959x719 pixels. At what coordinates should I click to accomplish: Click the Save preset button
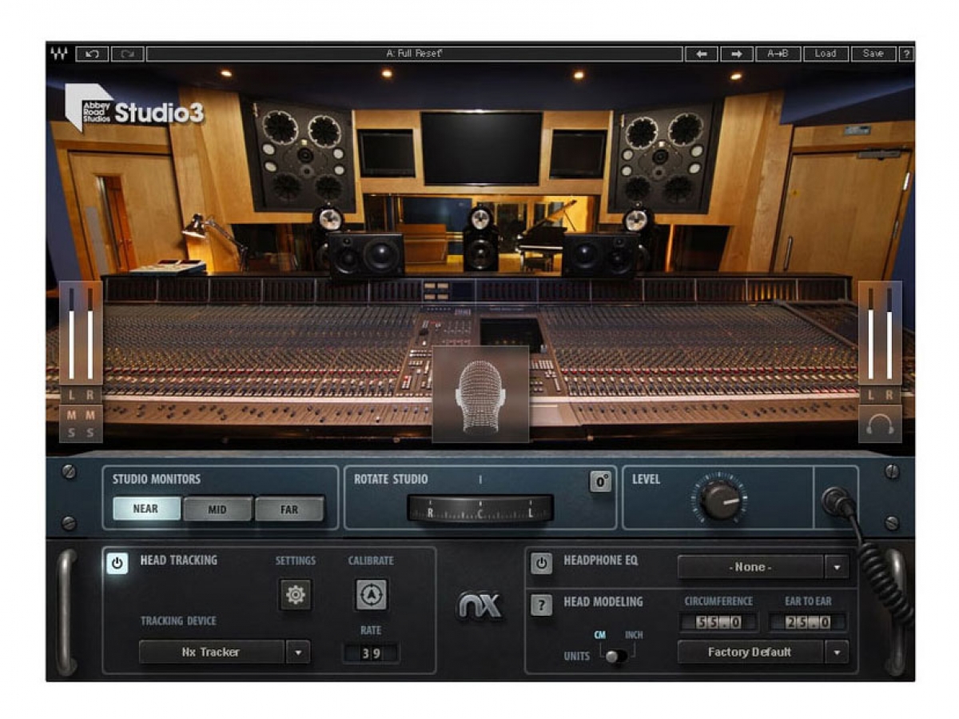(x=873, y=54)
